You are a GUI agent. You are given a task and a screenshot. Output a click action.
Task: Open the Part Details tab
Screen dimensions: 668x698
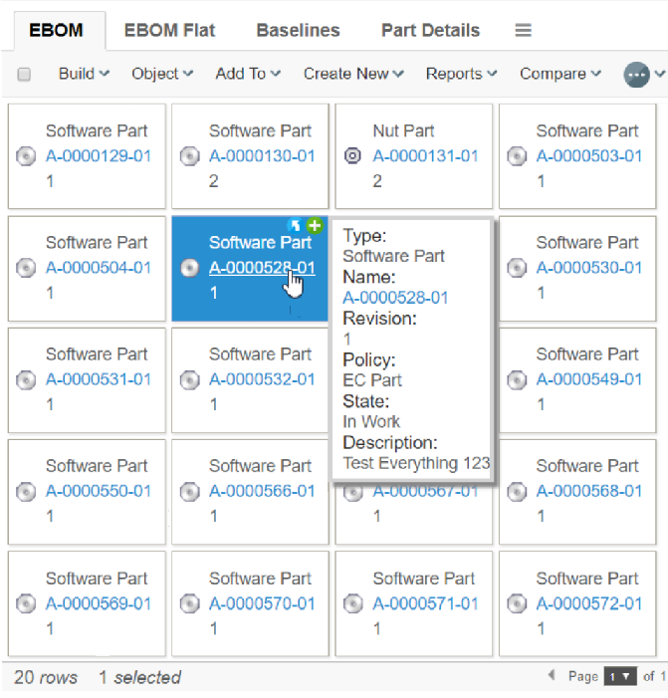[x=430, y=31]
